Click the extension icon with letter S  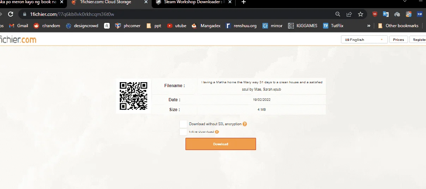pyautogui.click(x=409, y=14)
